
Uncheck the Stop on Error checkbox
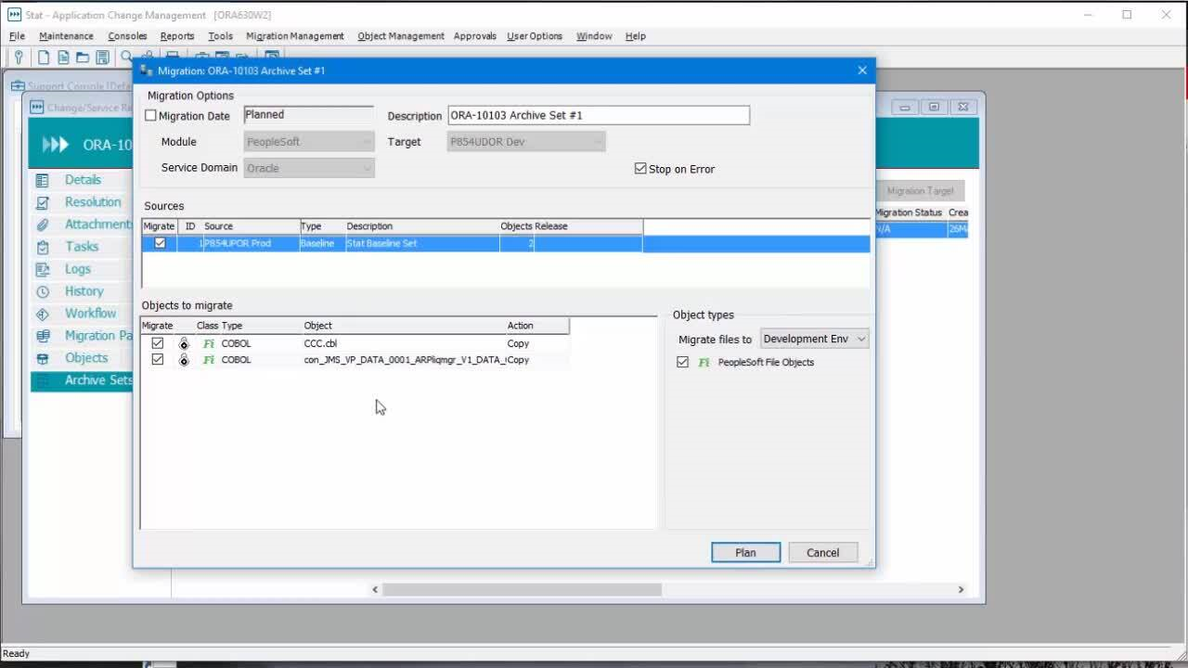640,168
